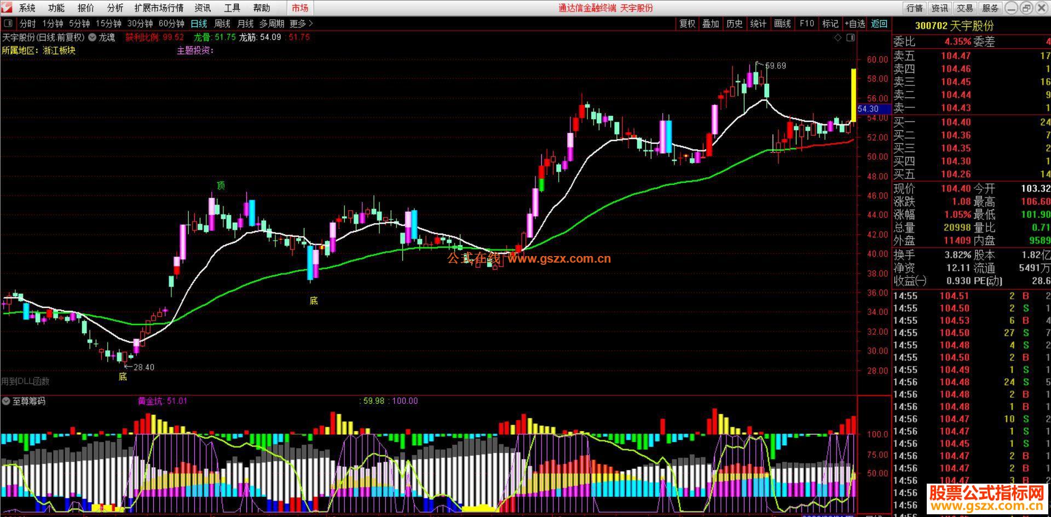Click the 返回 back button
The image size is (1051, 517).
[x=879, y=24]
